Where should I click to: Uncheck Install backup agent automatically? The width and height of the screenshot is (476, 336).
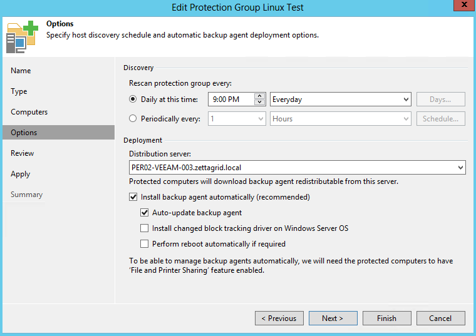133,197
